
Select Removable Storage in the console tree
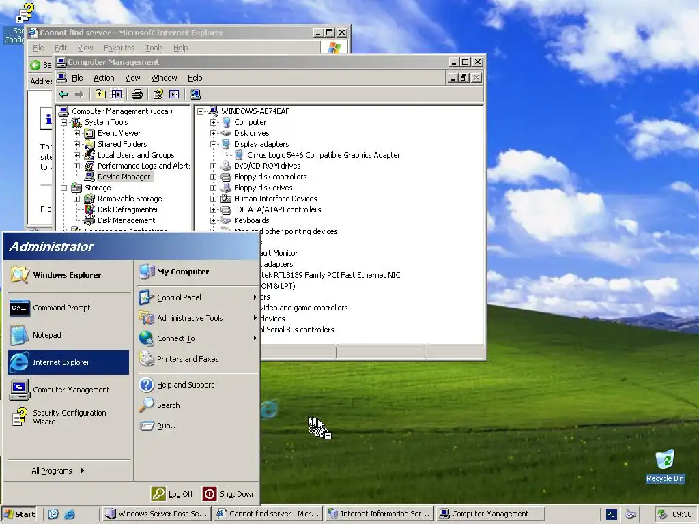(x=130, y=199)
